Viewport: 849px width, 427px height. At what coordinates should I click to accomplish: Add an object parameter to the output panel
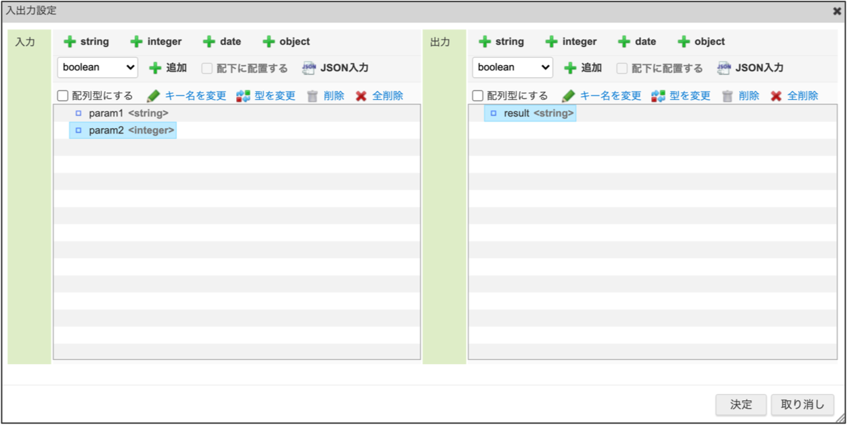(701, 41)
